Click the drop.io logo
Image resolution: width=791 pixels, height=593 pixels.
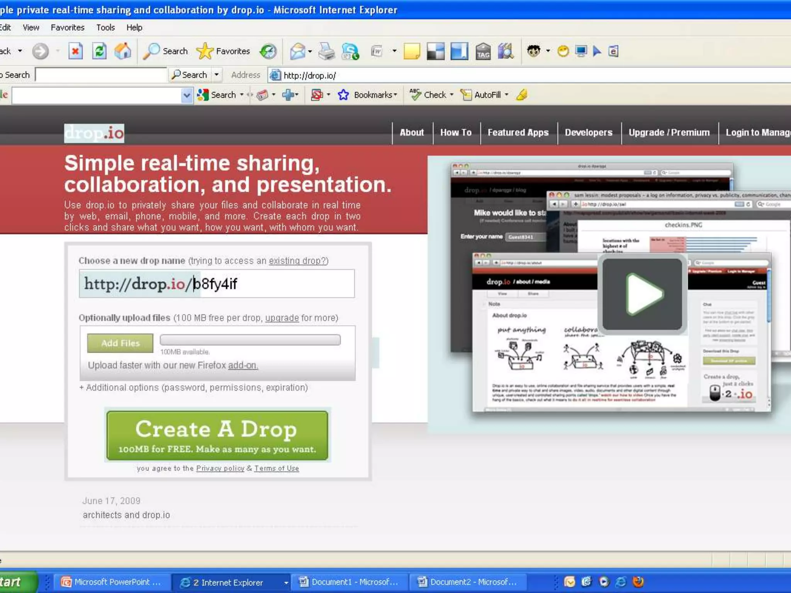click(x=94, y=133)
